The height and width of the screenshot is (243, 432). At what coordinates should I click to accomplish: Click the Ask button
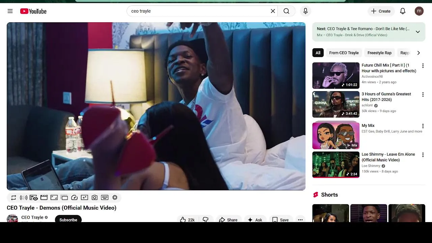click(255, 219)
